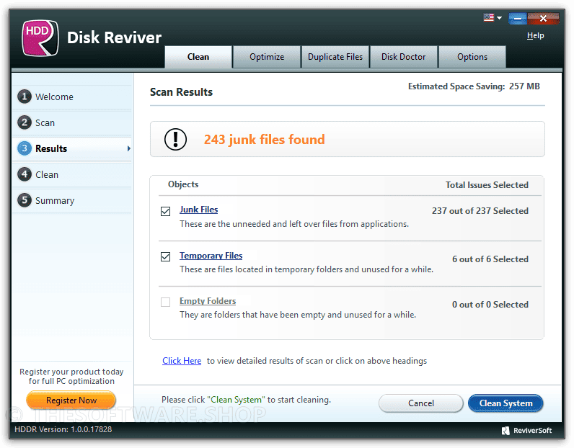The height and width of the screenshot is (448, 574).
Task: Click '6 out of 6 Selected' value
Action: (490, 259)
